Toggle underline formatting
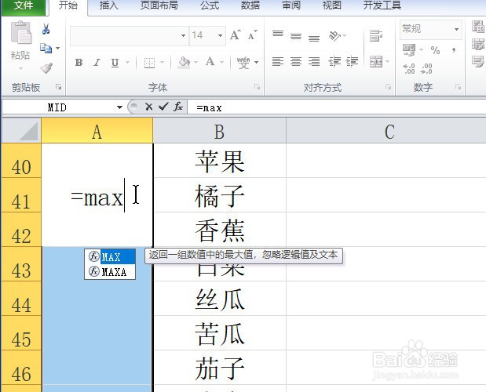This screenshot has height=392, width=486. pyautogui.click(x=115, y=63)
